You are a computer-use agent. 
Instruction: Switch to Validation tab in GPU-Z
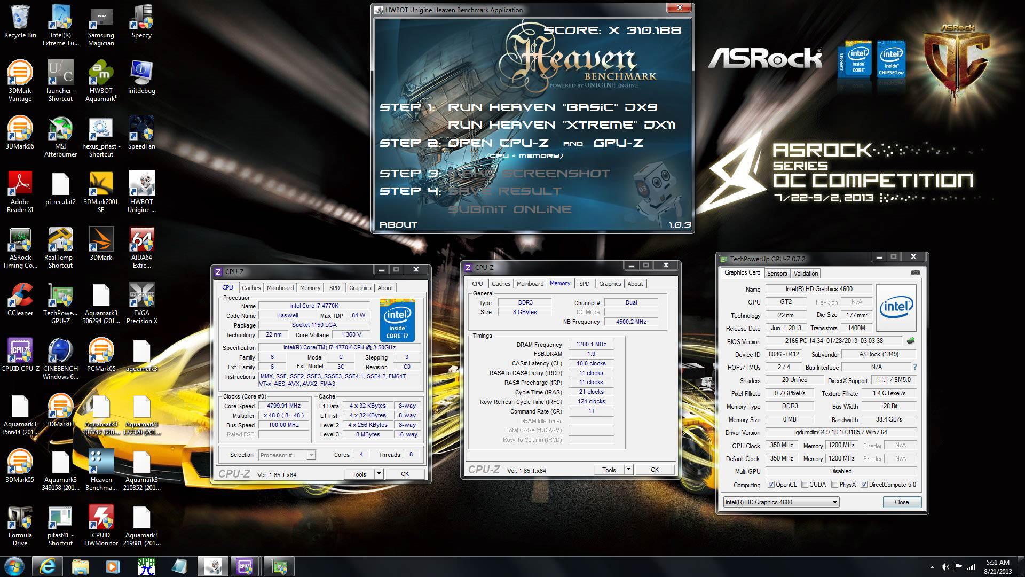(806, 273)
